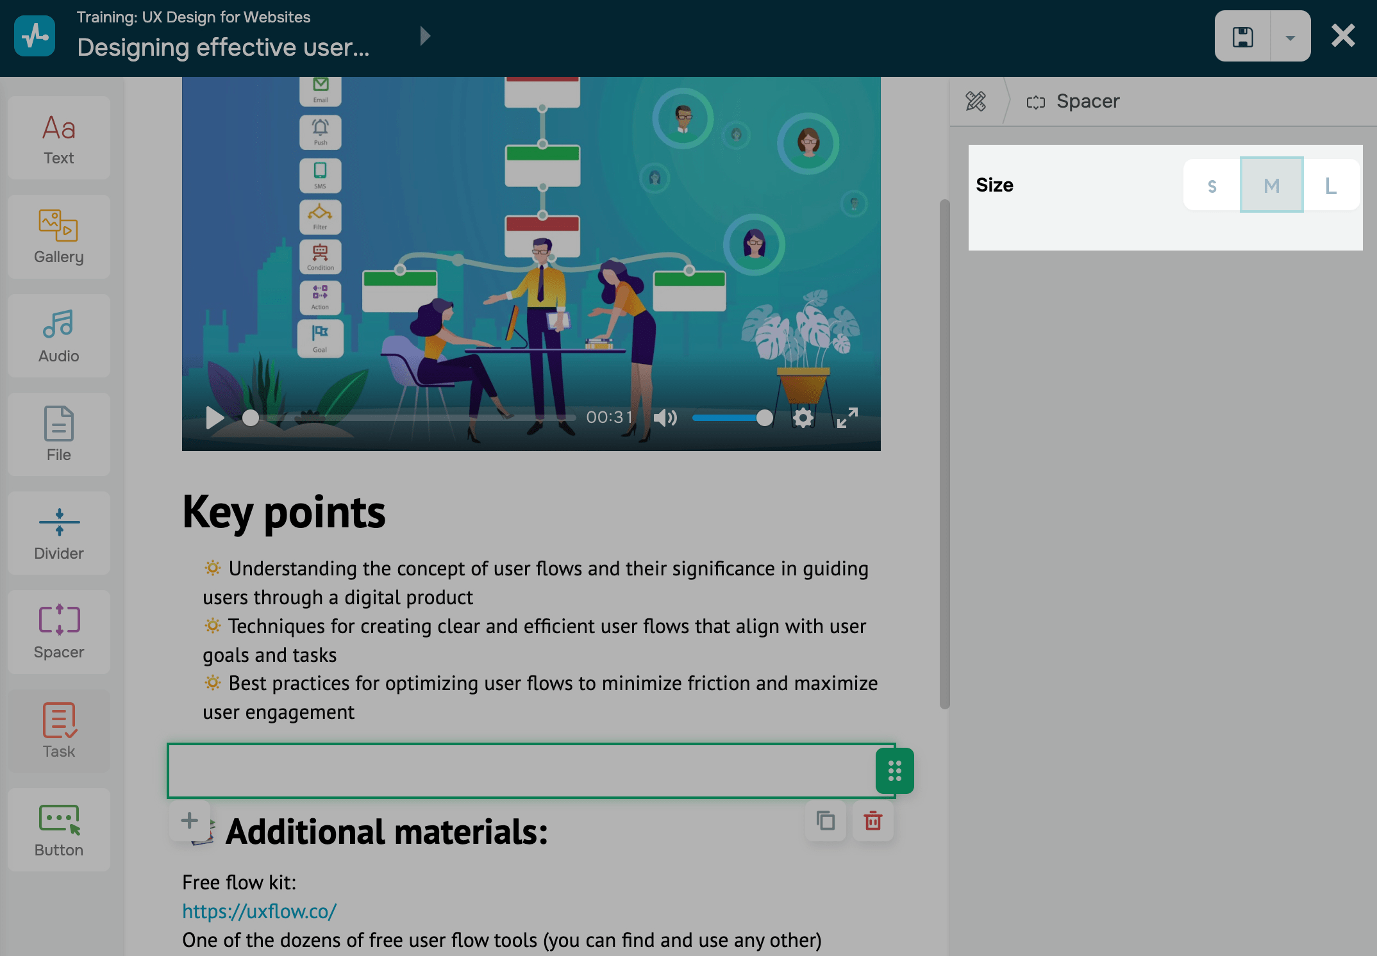Expand the lesson title arrow

pos(424,36)
